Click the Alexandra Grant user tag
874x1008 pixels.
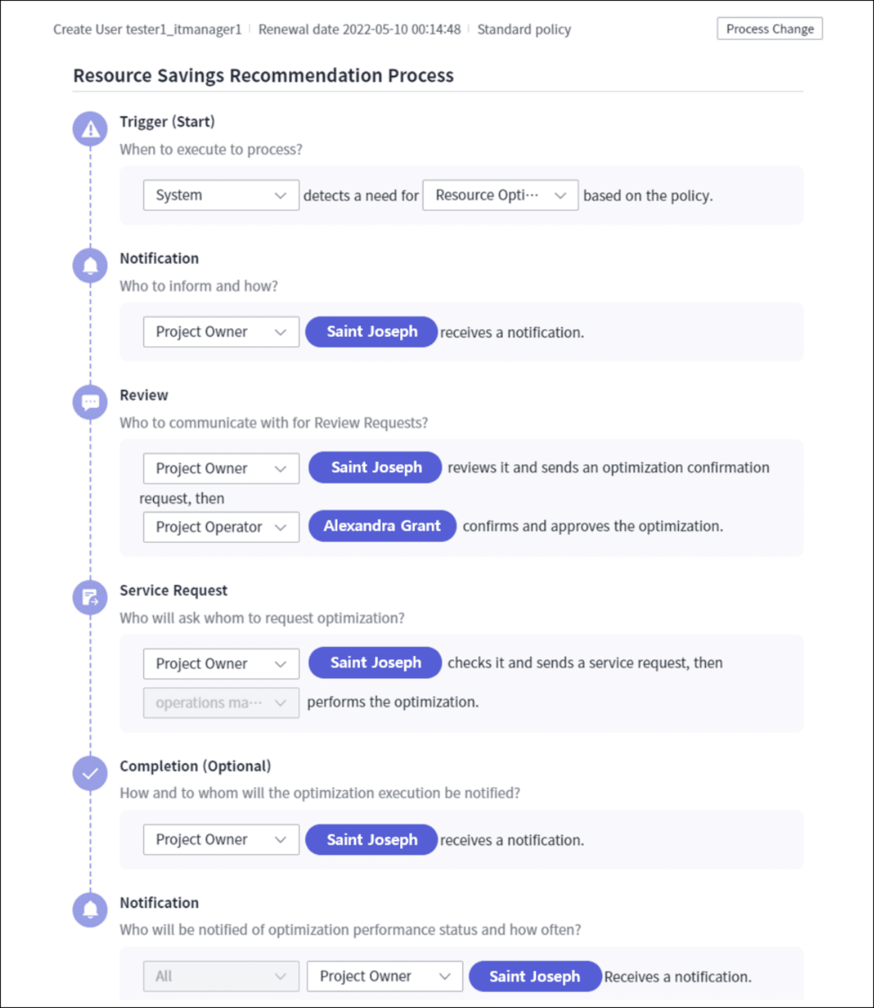(x=382, y=526)
